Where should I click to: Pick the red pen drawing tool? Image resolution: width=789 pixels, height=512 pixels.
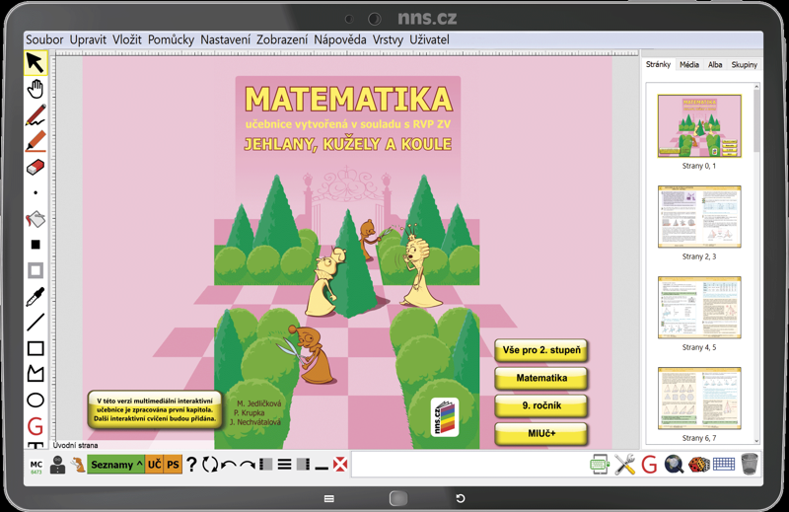point(36,114)
